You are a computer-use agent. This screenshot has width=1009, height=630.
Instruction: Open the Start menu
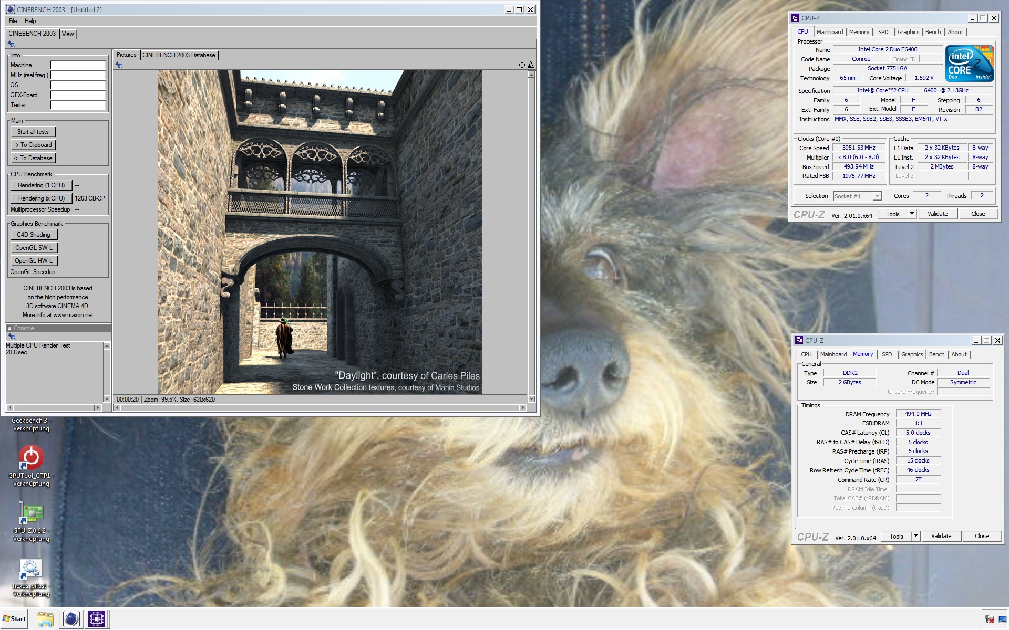15,619
